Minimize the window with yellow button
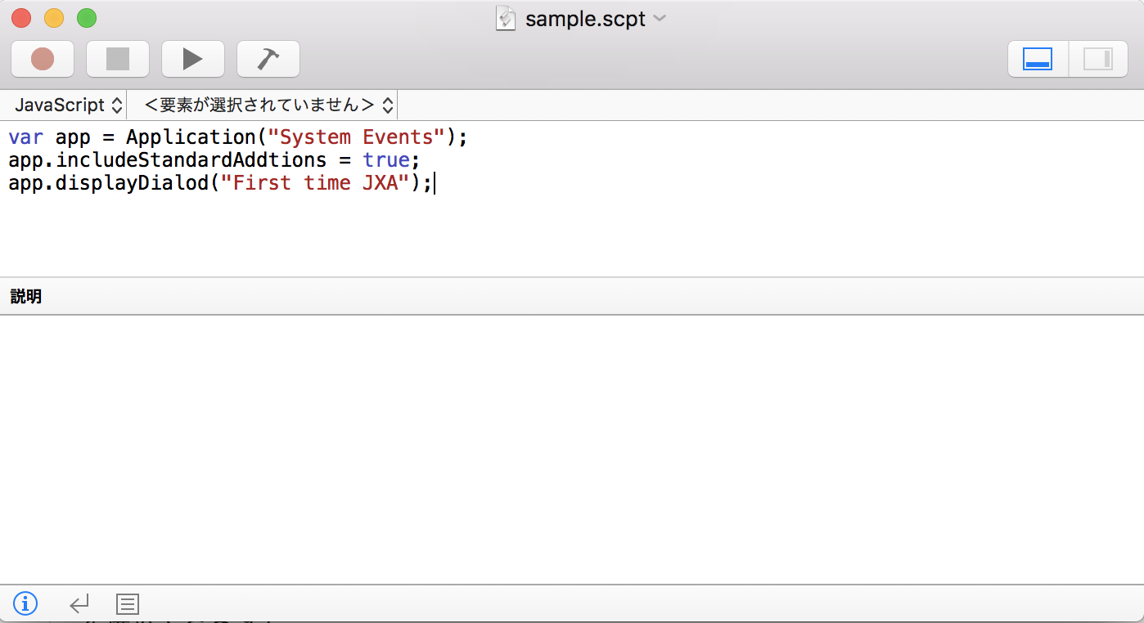The width and height of the screenshot is (1144, 623). 53,17
